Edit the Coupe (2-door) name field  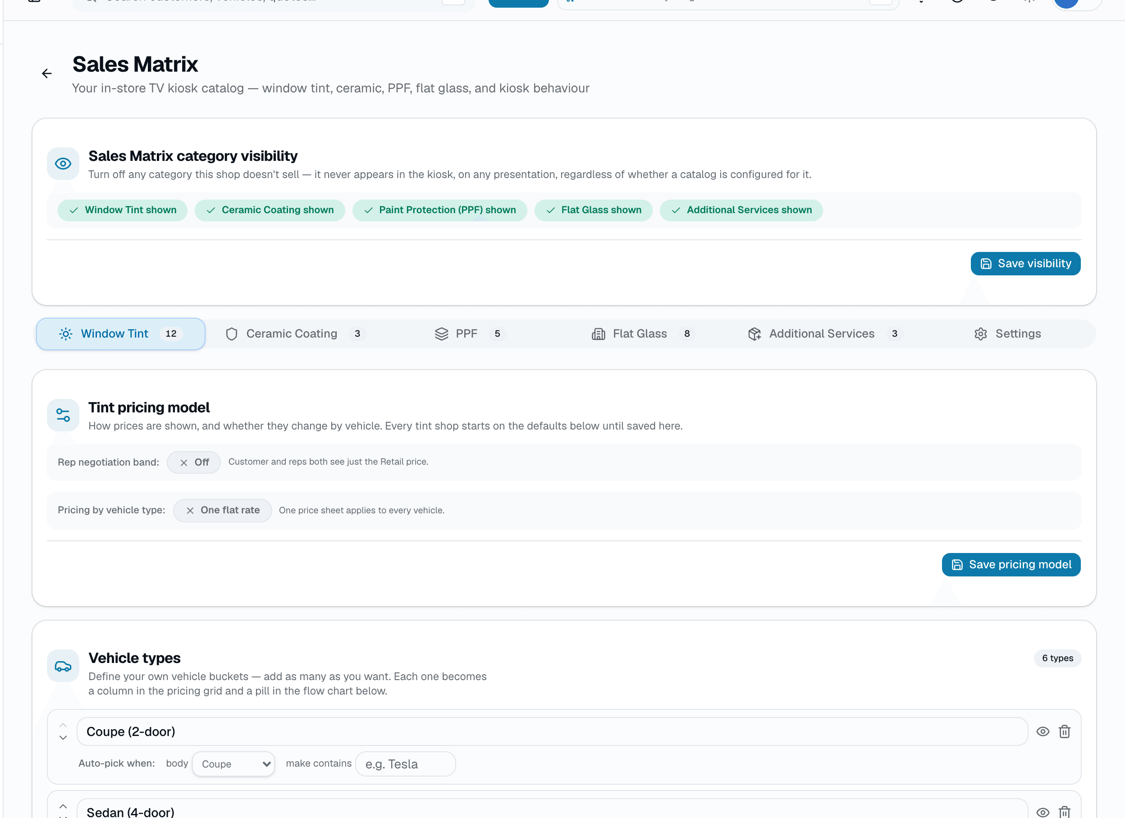pyautogui.click(x=552, y=731)
